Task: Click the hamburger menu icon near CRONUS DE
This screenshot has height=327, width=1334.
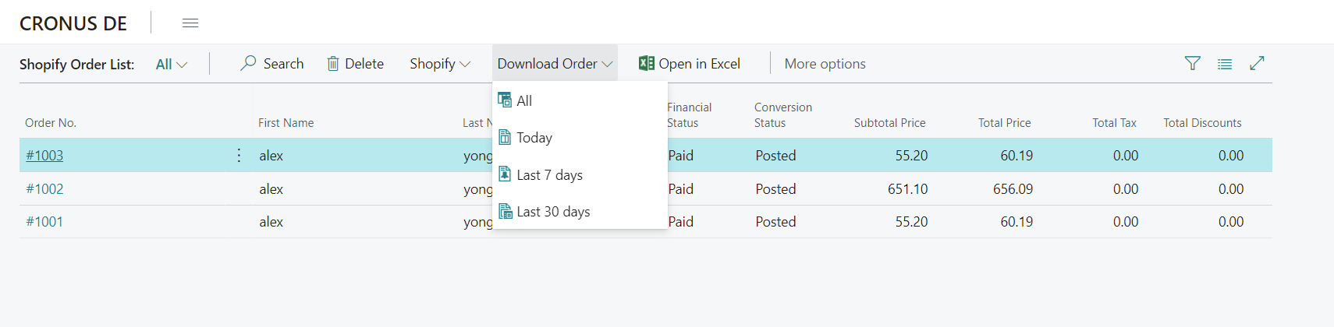Action: coord(190,23)
